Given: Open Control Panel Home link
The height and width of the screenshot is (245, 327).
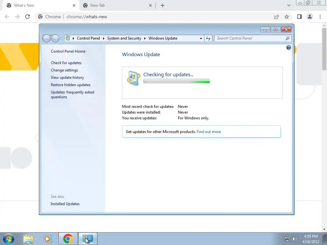Looking at the screenshot, I should (68, 51).
